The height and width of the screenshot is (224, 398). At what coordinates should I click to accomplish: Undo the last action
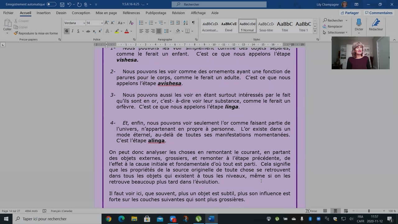pyautogui.click(x=70, y=4)
